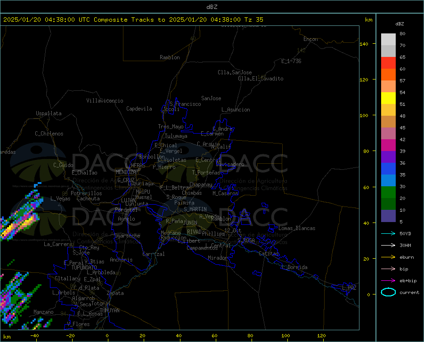424x342 pixels.
Task: Select the light gray top swatch below 80
Action: pos(388,40)
